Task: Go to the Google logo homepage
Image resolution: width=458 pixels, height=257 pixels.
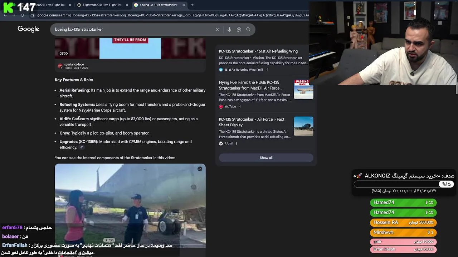Action: tap(28, 29)
